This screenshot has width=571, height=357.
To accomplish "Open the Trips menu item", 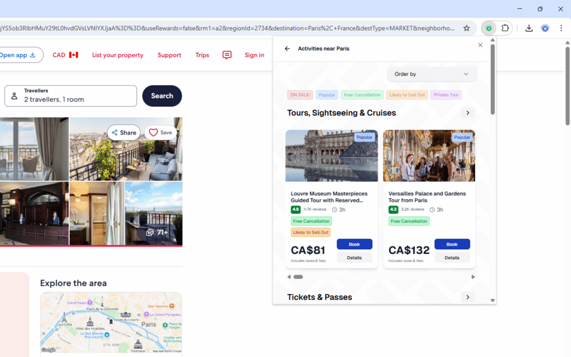I will coord(202,55).
